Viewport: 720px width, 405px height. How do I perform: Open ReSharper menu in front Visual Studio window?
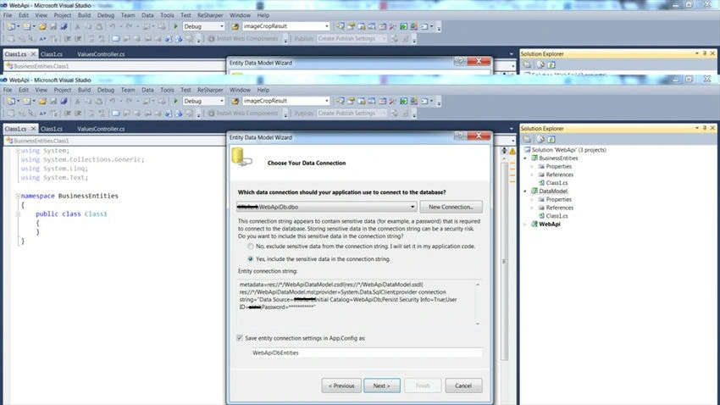[210, 90]
